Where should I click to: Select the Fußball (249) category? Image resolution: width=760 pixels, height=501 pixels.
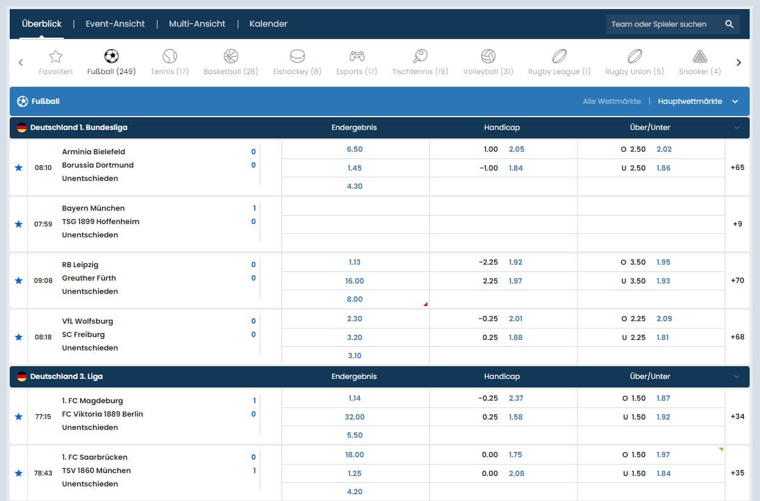111,63
